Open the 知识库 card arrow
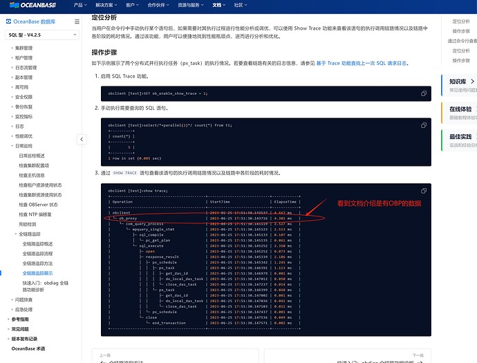 tap(472, 81)
